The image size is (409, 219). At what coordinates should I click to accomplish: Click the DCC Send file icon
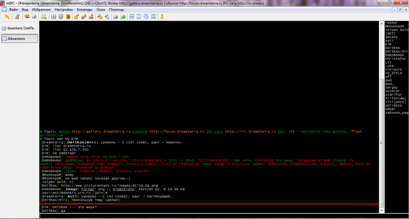(77, 16)
